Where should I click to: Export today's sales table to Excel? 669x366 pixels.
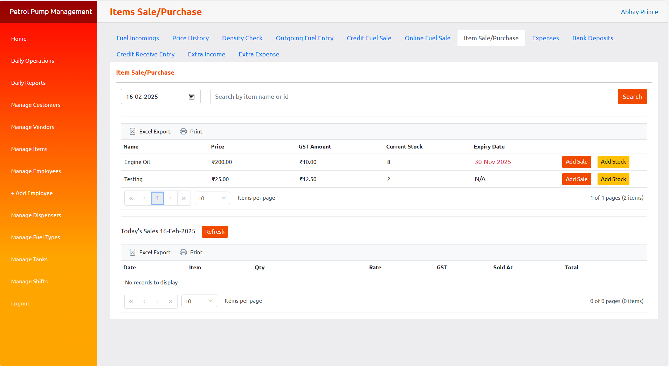150,253
